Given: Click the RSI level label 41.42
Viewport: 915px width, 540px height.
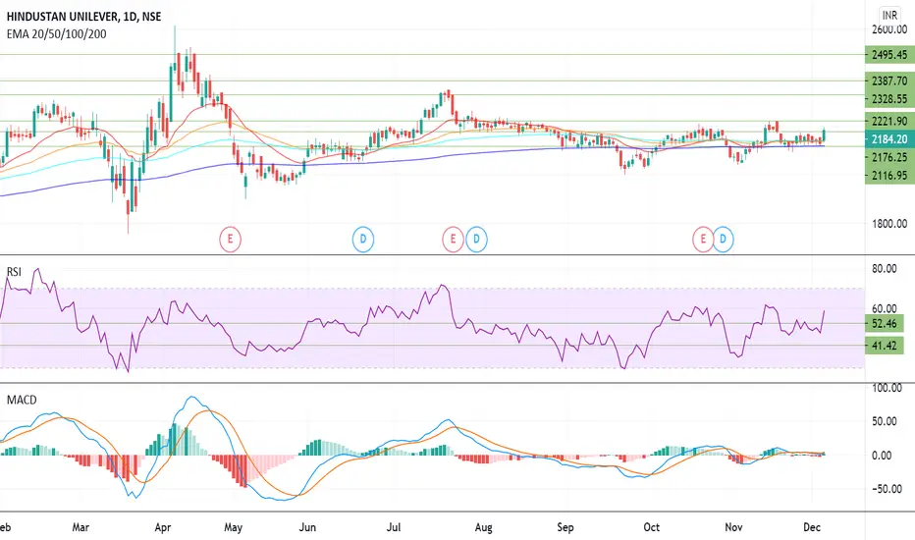Looking at the screenshot, I should pyautogui.click(x=884, y=346).
